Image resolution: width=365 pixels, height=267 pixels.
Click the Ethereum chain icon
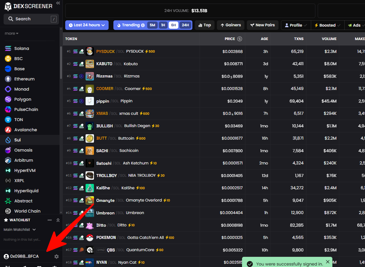(x=8, y=79)
